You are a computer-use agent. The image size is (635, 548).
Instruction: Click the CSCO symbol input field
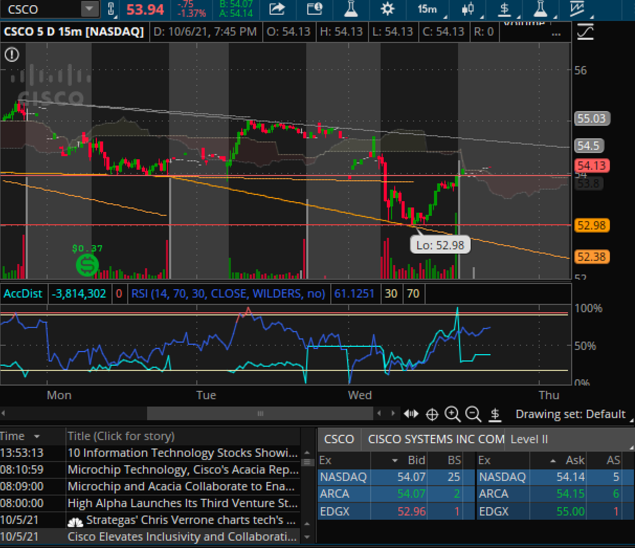[41, 9]
